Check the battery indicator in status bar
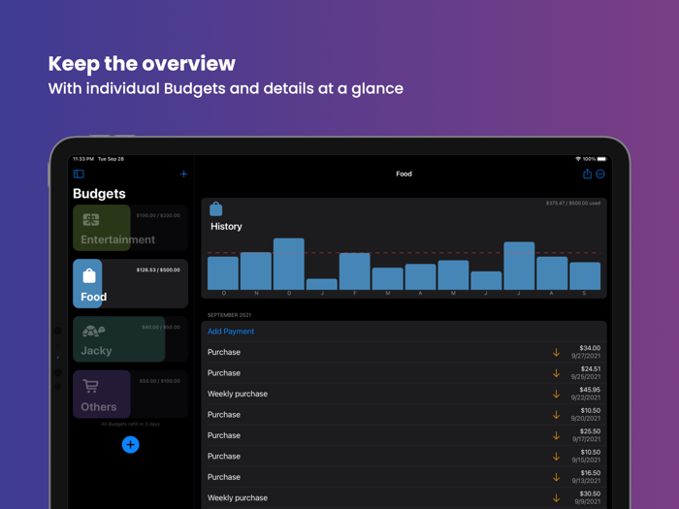Image resolution: width=679 pixels, height=509 pixels. [x=601, y=159]
